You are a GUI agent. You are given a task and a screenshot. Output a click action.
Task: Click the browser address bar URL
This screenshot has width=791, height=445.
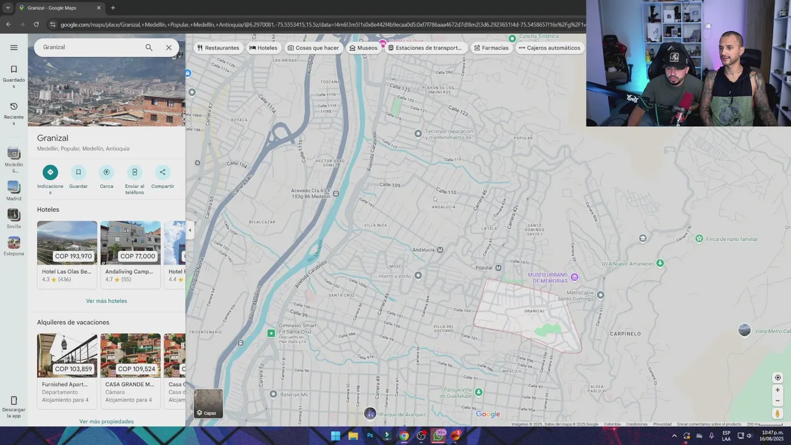tap(321, 24)
